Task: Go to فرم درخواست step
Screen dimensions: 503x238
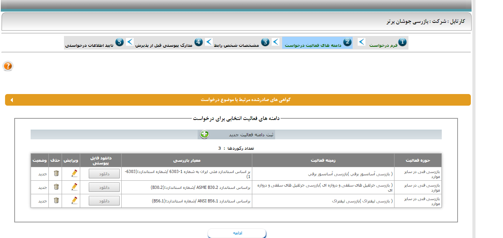Action: [x=383, y=45]
